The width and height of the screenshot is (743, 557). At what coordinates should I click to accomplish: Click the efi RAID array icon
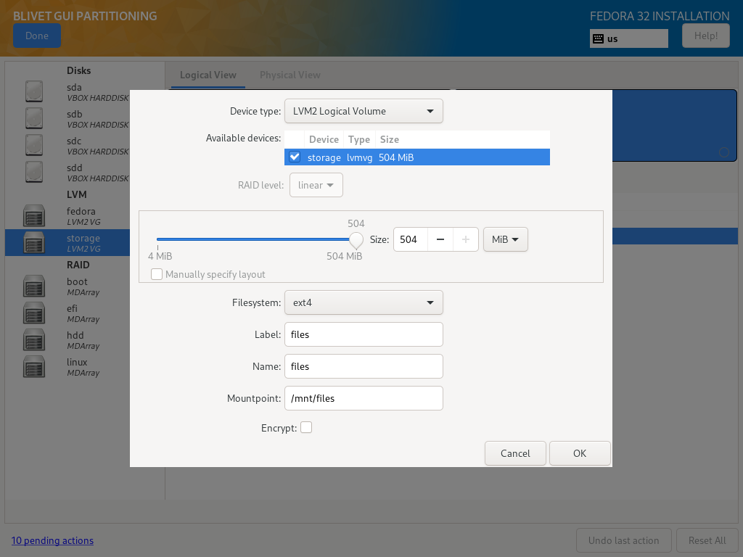click(x=34, y=313)
